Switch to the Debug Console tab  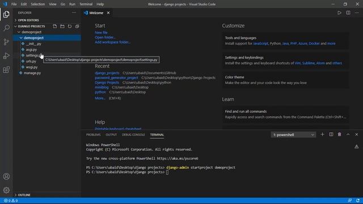click(x=133, y=135)
